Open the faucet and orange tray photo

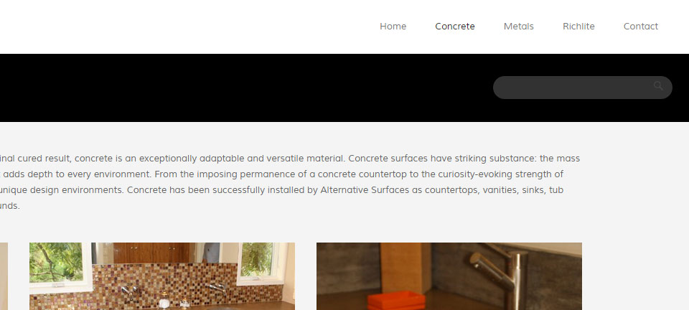449,276
